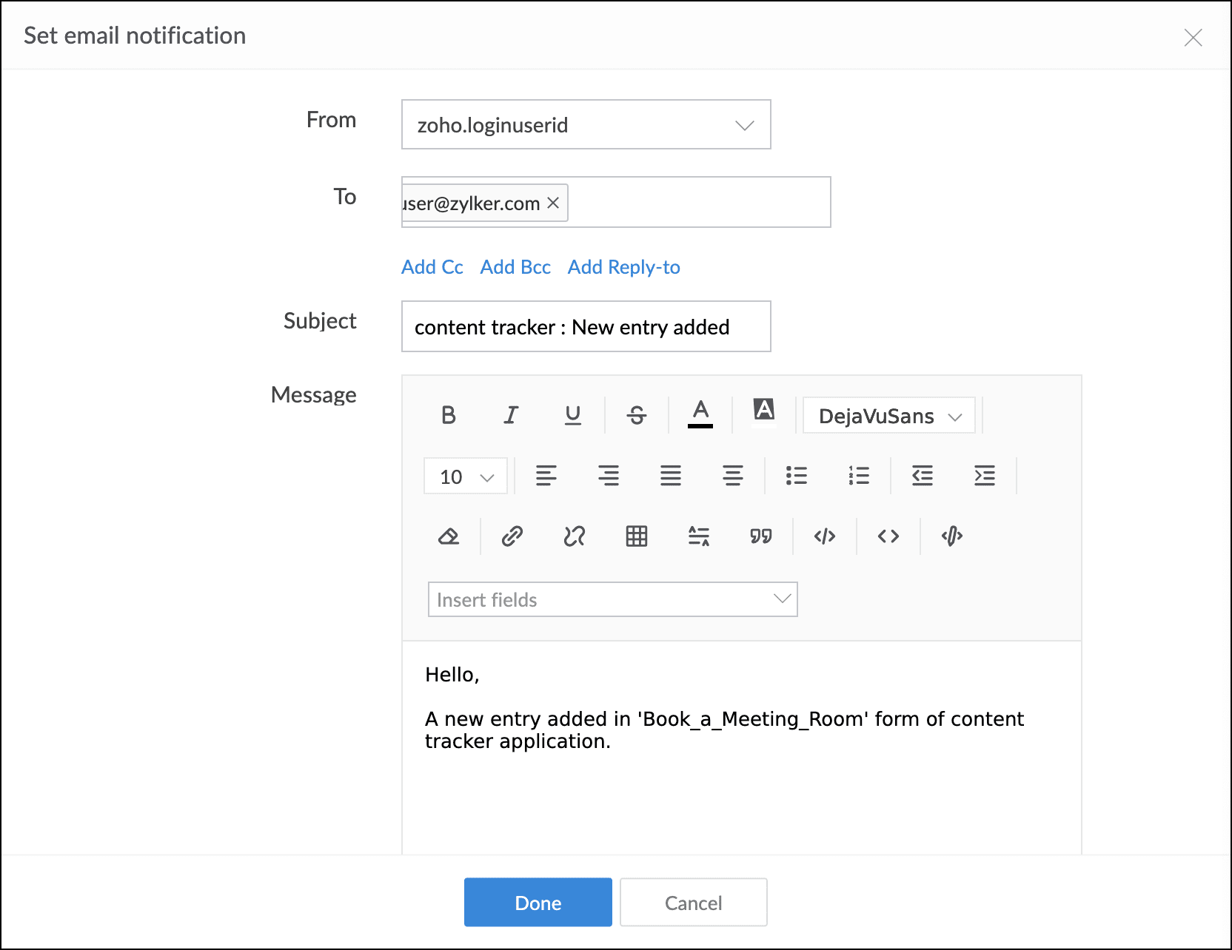Viewport: 1232px width, 950px height.
Task: Expand the From zoho.loginuserid dropdown
Action: pos(586,125)
